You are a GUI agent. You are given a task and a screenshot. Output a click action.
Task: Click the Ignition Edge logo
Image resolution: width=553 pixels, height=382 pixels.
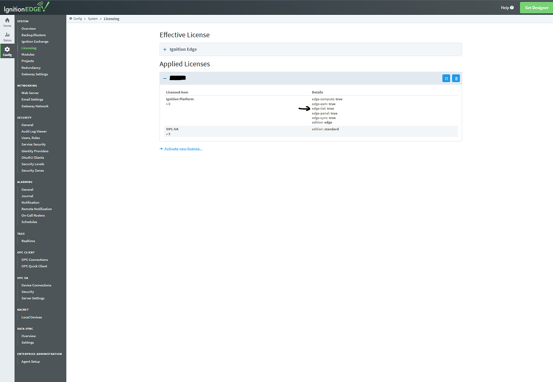(26, 7)
